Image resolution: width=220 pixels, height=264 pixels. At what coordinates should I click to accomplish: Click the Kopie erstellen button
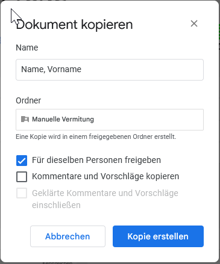[x=158, y=236]
